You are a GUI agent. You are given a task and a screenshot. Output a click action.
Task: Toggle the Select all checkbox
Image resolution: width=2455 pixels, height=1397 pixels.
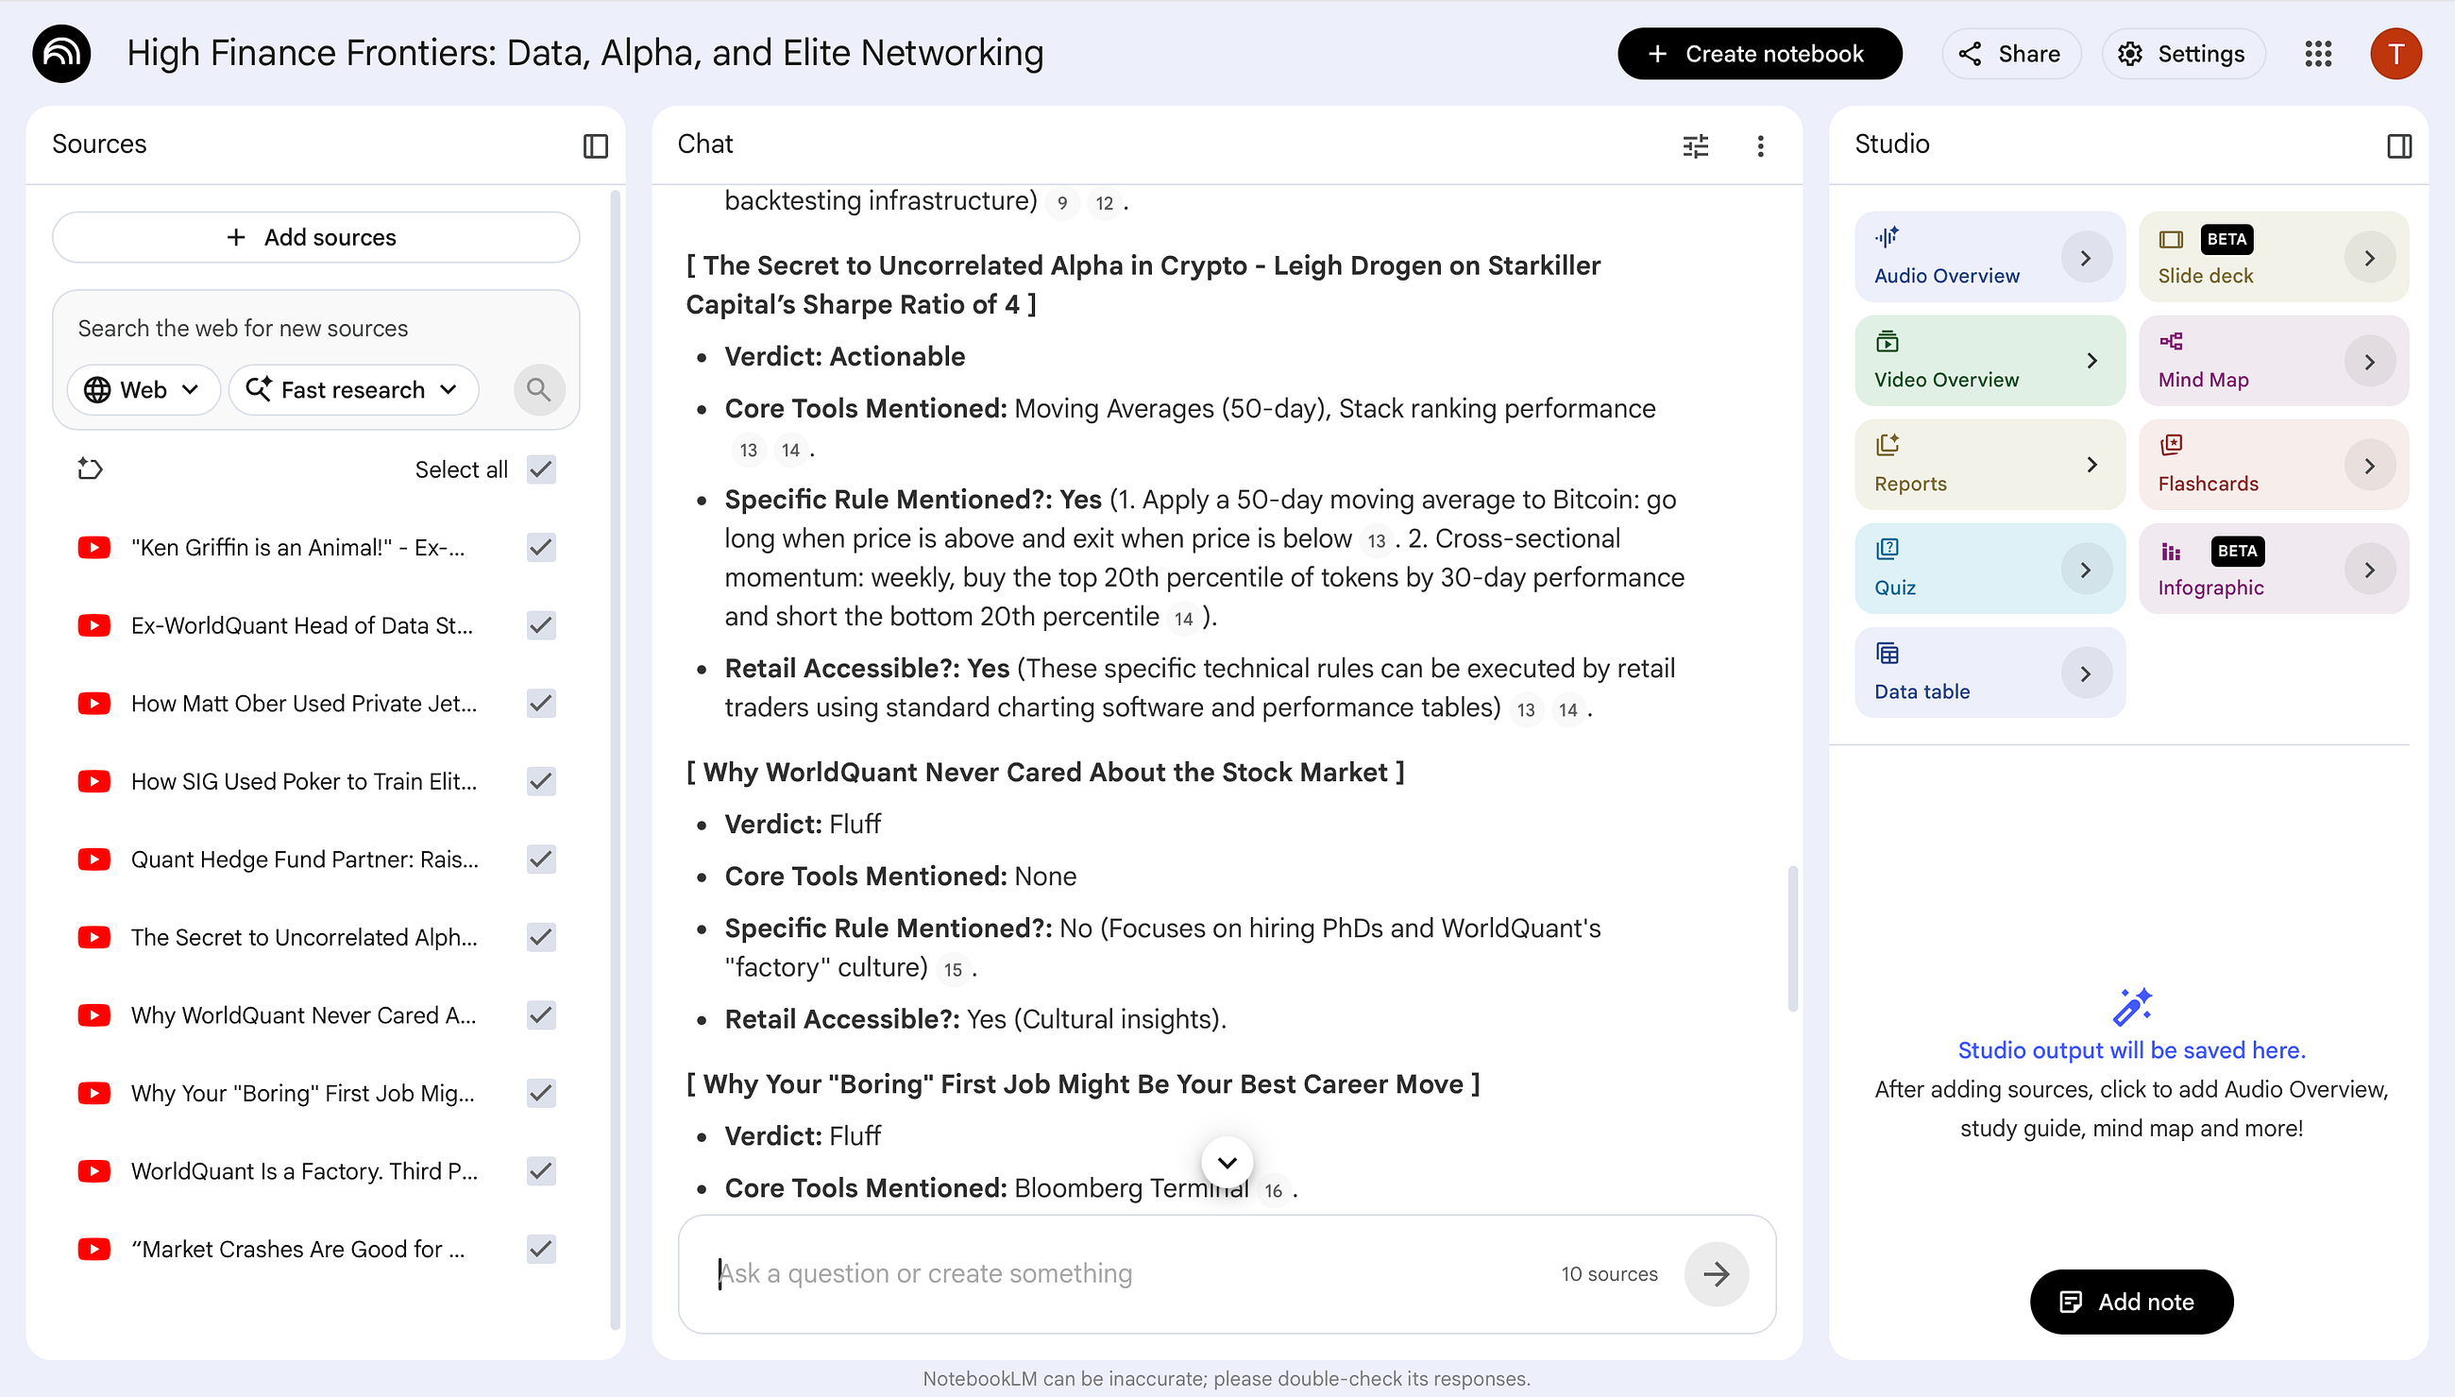[x=542, y=469]
